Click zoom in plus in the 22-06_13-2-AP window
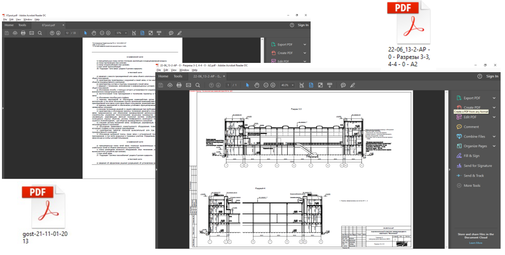 [273, 85]
